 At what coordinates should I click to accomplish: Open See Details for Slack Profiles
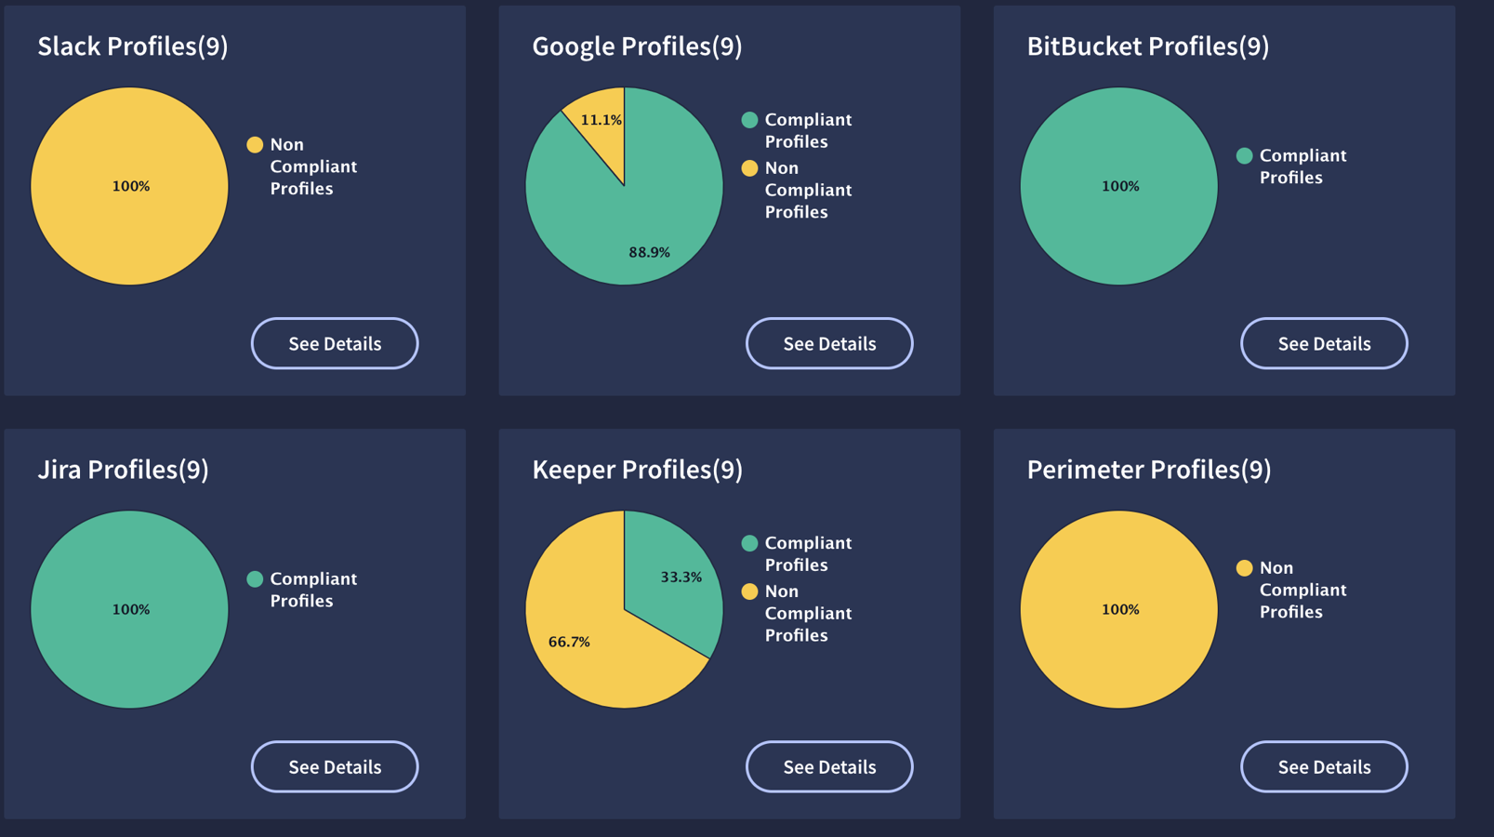[x=335, y=343]
